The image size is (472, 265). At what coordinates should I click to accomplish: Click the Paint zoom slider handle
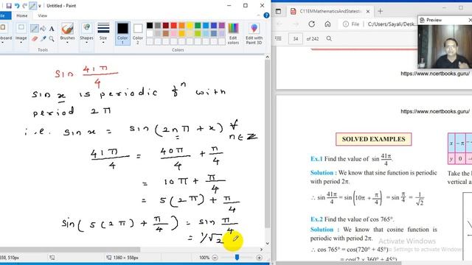point(237,257)
